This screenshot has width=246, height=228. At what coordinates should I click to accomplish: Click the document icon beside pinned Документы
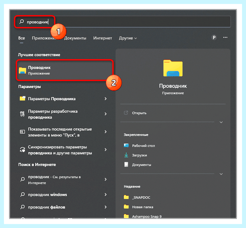(126, 164)
